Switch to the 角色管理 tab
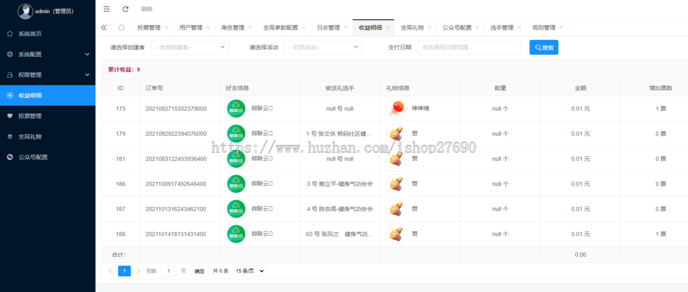Viewport: 688px width, 292px height. 233,27
